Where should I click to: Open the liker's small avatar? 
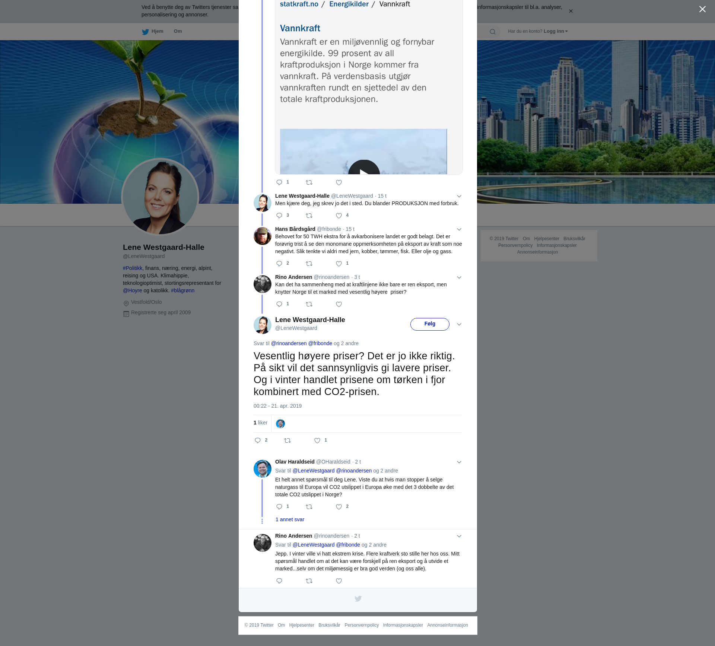tap(280, 424)
